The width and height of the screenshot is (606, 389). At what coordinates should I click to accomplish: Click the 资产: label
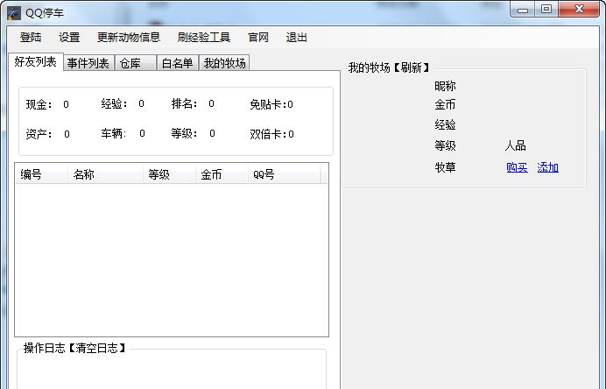coord(39,134)
